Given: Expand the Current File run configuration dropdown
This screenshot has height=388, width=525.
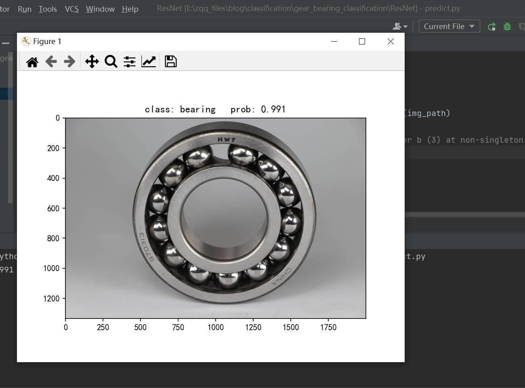Looking at the screenshot, I should [449, 27].
